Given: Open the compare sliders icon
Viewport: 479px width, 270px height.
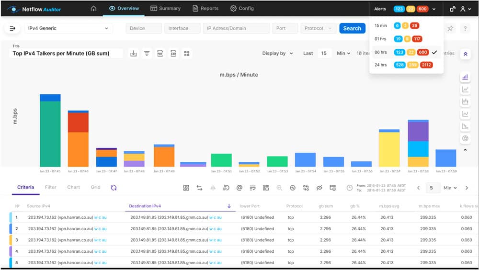Looking at the screenshot, I should [x=306, y=188].
